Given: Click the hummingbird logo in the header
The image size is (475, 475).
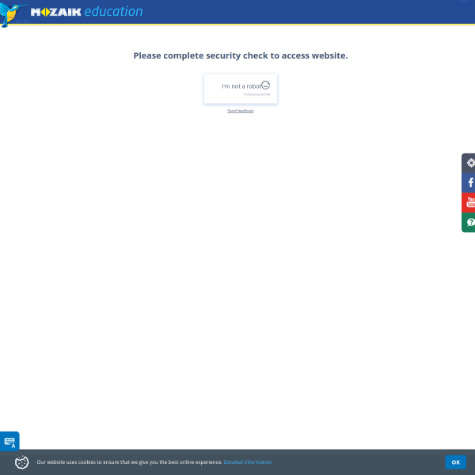Looking at the screenshot, I should tap(12, 14).
